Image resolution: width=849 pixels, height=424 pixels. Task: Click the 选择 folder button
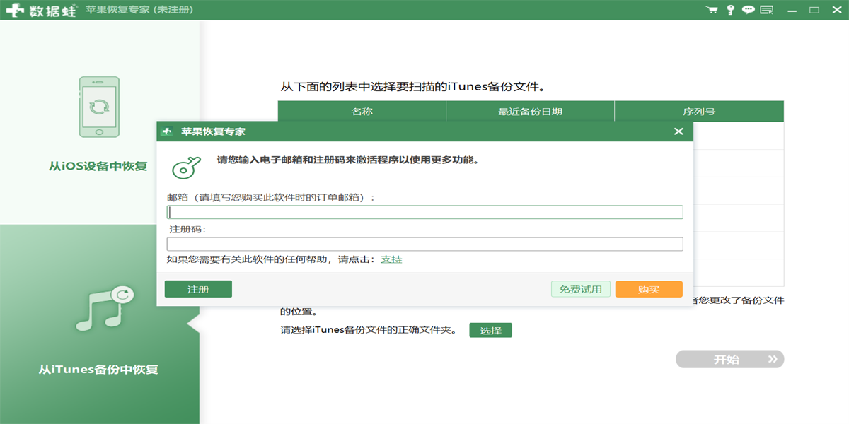(x=490, y=330)
